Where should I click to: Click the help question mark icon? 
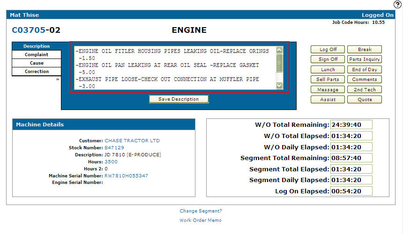397,4
